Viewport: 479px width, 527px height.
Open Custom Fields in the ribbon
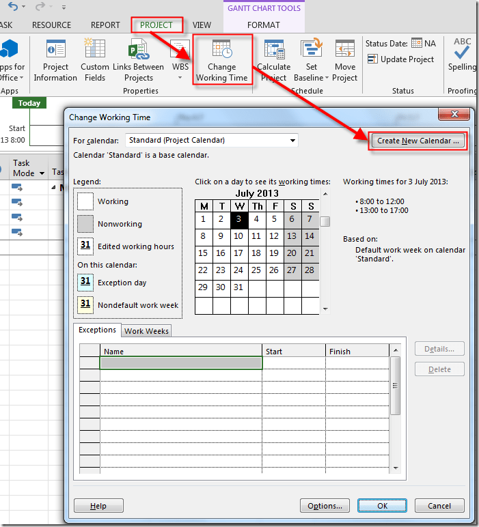[x=95, y=50]
